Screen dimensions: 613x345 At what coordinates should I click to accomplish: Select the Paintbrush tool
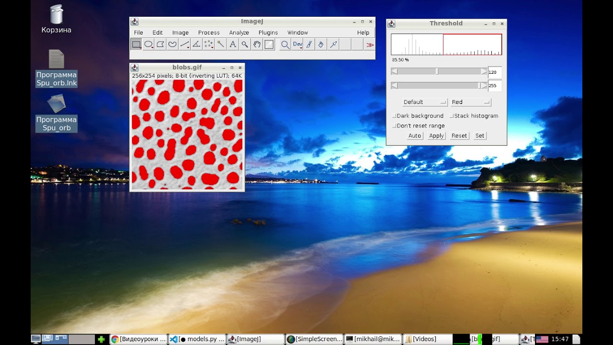[x=309, y=45]
